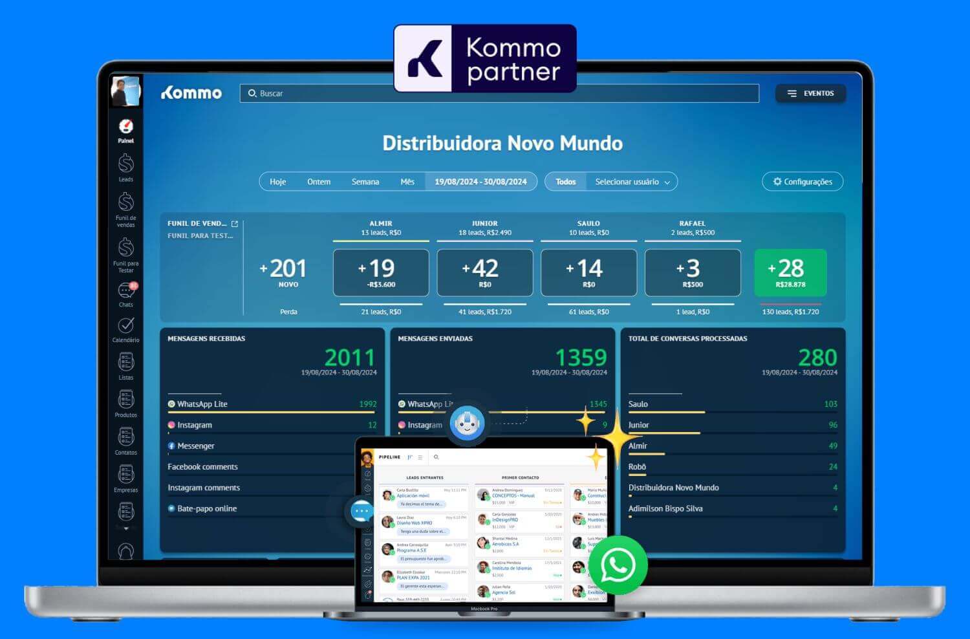Image resolution: width=970 pixels, height=639 pixels.
Task: Select Instagram in Mensagens Recebidas
Action: click(272, 425)
